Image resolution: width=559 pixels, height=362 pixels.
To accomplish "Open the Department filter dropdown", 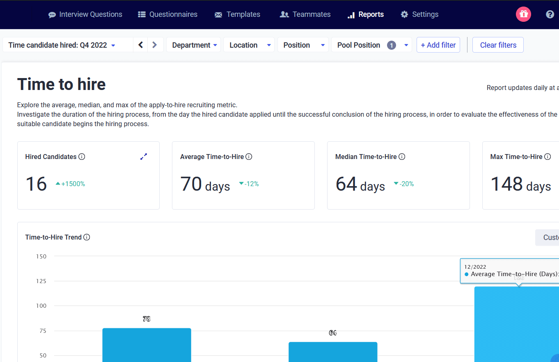I will [x=193, y=45].
